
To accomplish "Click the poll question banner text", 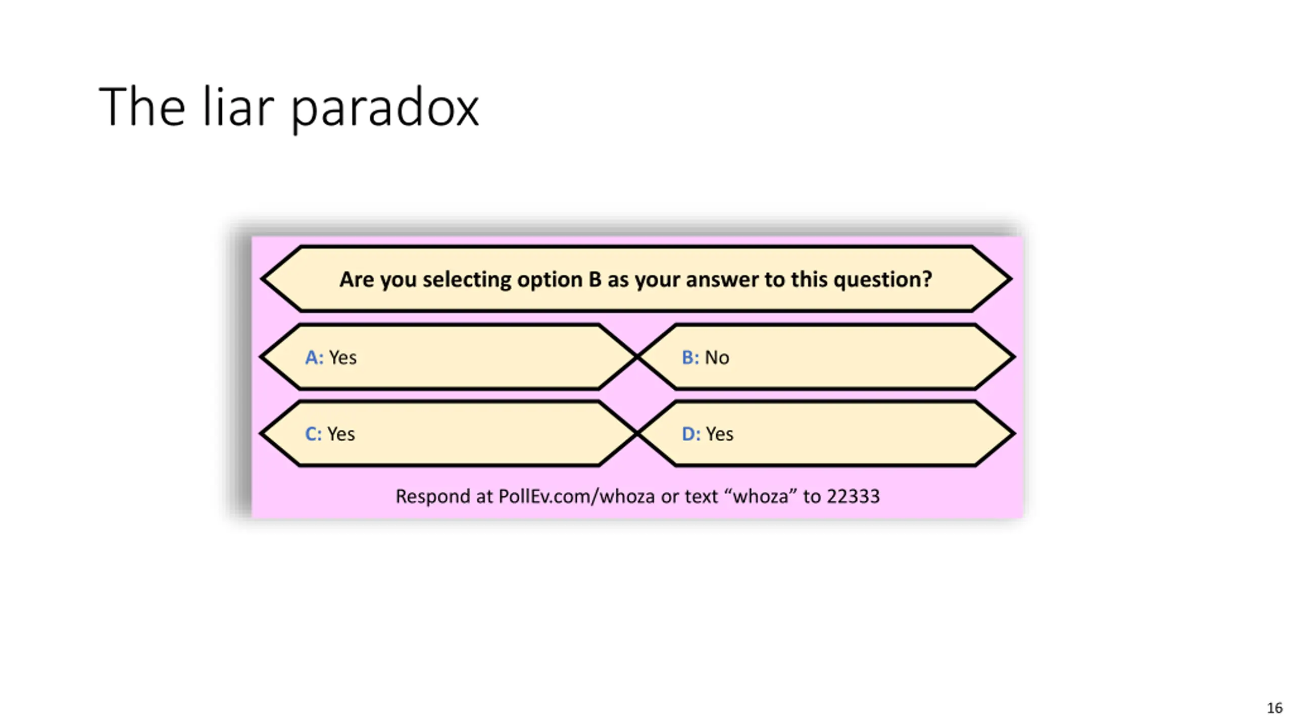I will point(635,279).
